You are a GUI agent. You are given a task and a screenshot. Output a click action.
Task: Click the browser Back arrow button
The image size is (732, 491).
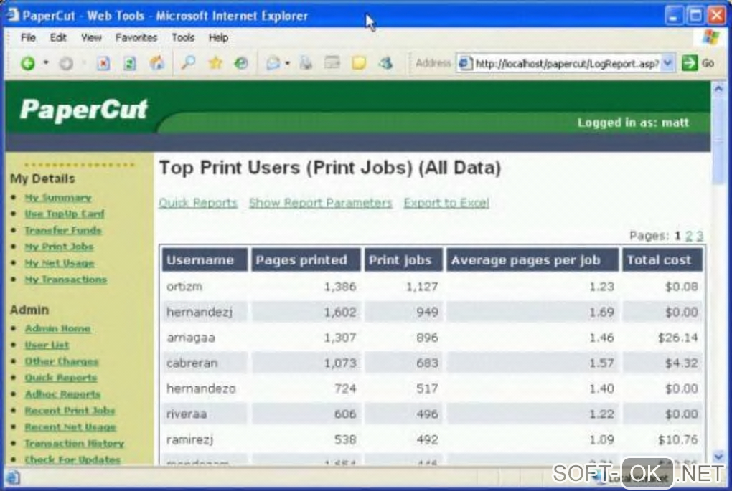pyautogui.click(x=28, y=63)
